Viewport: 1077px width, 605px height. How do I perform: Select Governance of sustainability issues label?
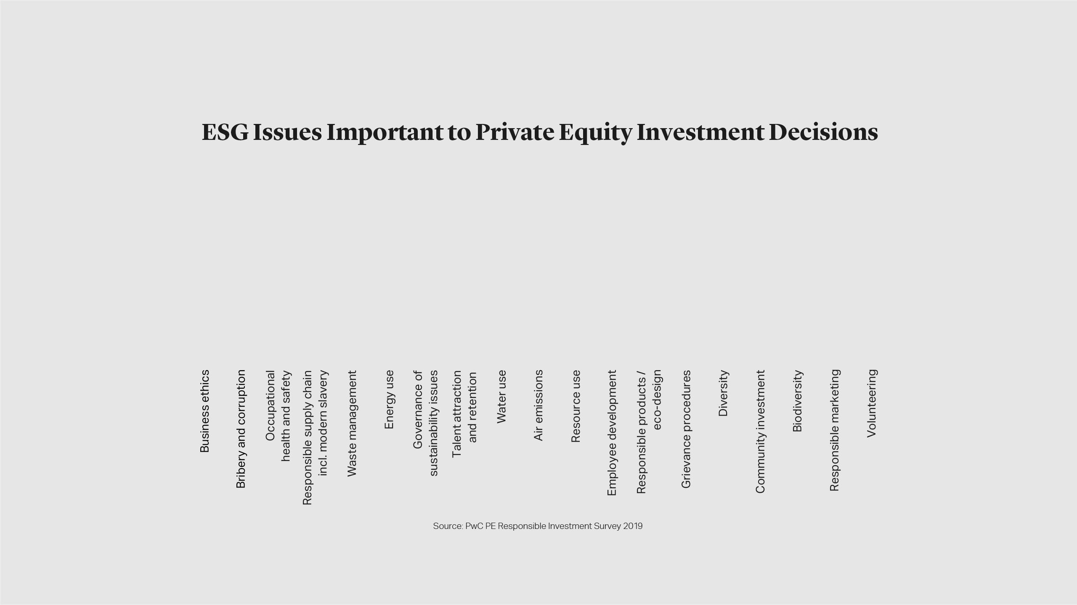426,423
